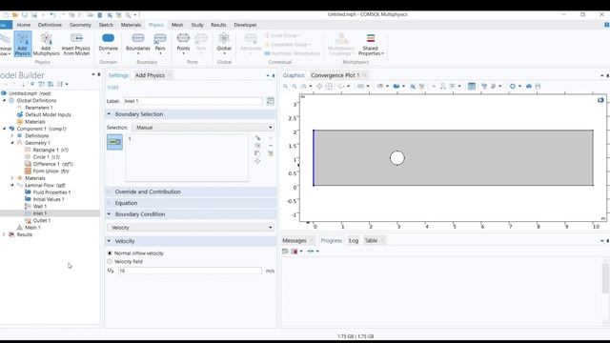
Task: Click the boundary selection list box
Action: tap(187, 157)
